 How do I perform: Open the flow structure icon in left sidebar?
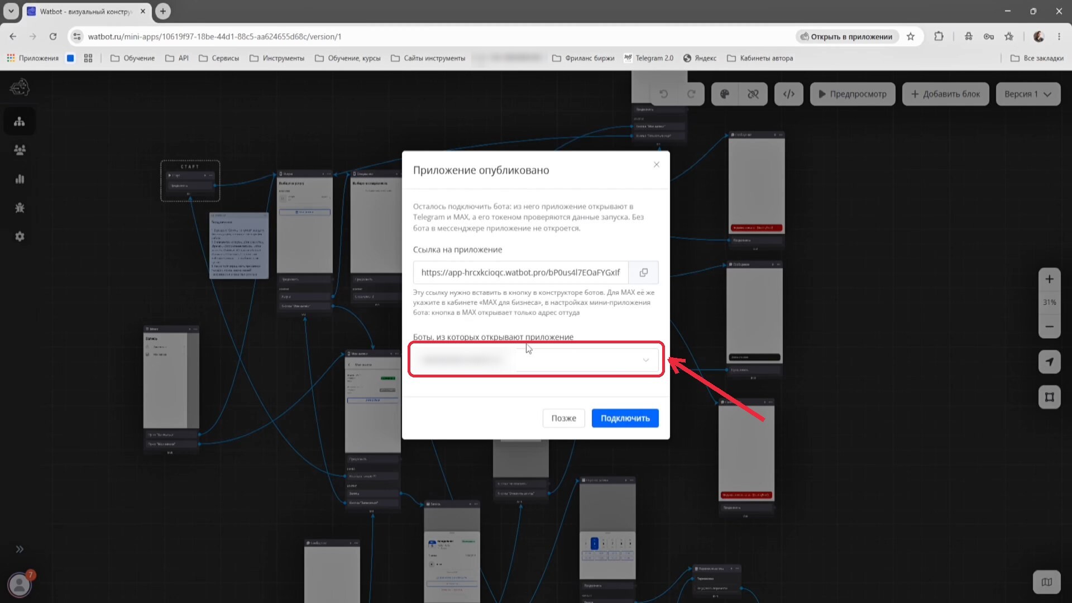tap(20, 121)
